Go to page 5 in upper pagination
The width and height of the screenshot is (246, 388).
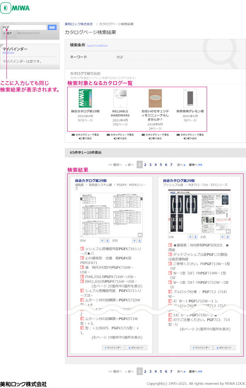click(x=161, y=165)
